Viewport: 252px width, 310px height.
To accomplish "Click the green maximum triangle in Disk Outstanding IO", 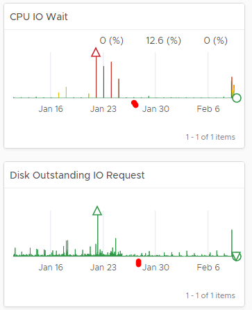I will click(x=97, y=211).
